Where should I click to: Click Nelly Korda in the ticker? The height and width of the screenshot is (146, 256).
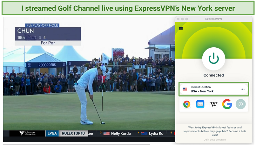[x=121, y=133]
